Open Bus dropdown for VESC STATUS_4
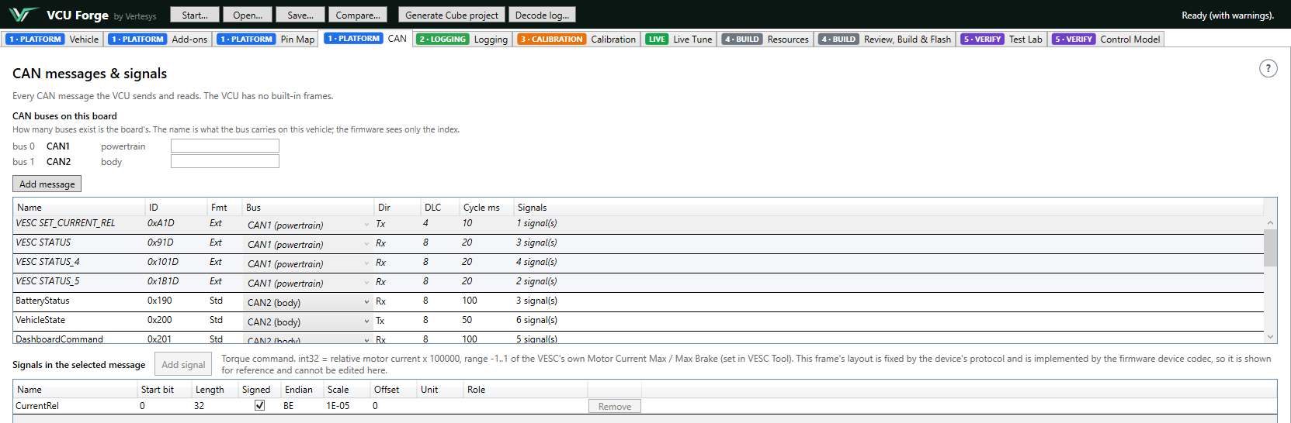 (308, 263)
